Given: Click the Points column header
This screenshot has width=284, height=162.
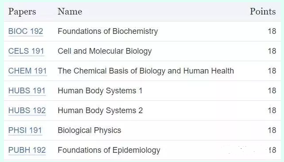Looking at the screenshot, I should click(263, 11).
